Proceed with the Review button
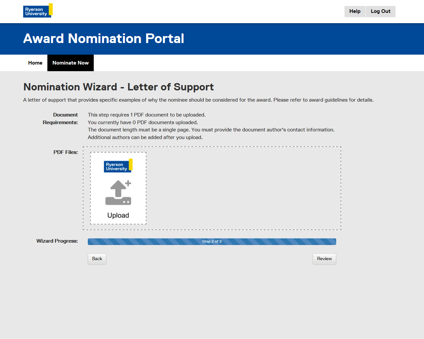The height and width of the screenshot is (339, 424). [324, 259]
